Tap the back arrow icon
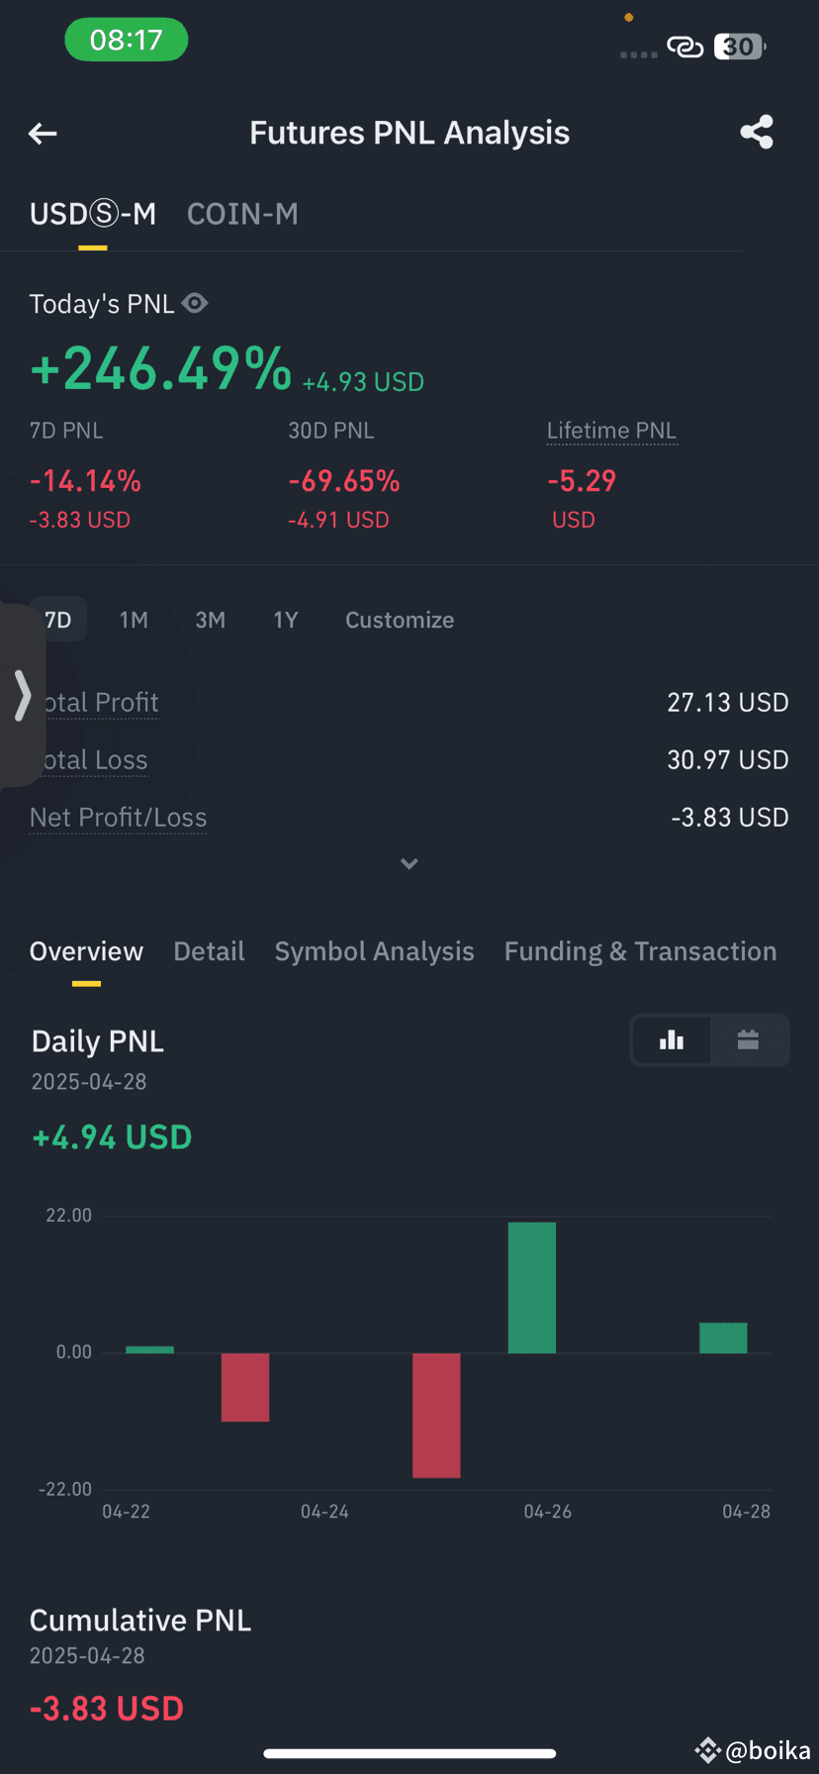The width and height of the screenshot is (819, 1774). pos(43,134)
